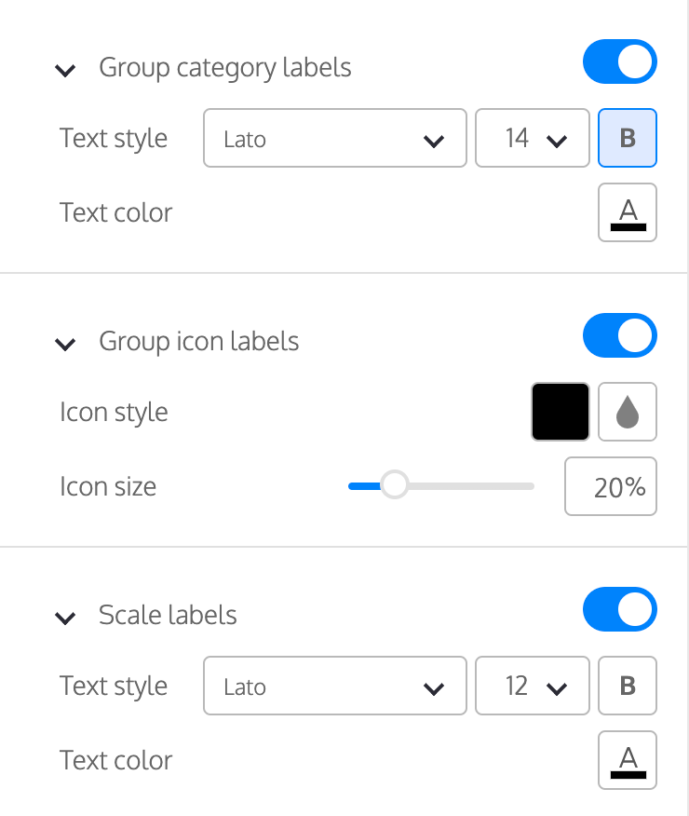
Task: Toggle bold for Scale labels text
Action: [628, 686]
